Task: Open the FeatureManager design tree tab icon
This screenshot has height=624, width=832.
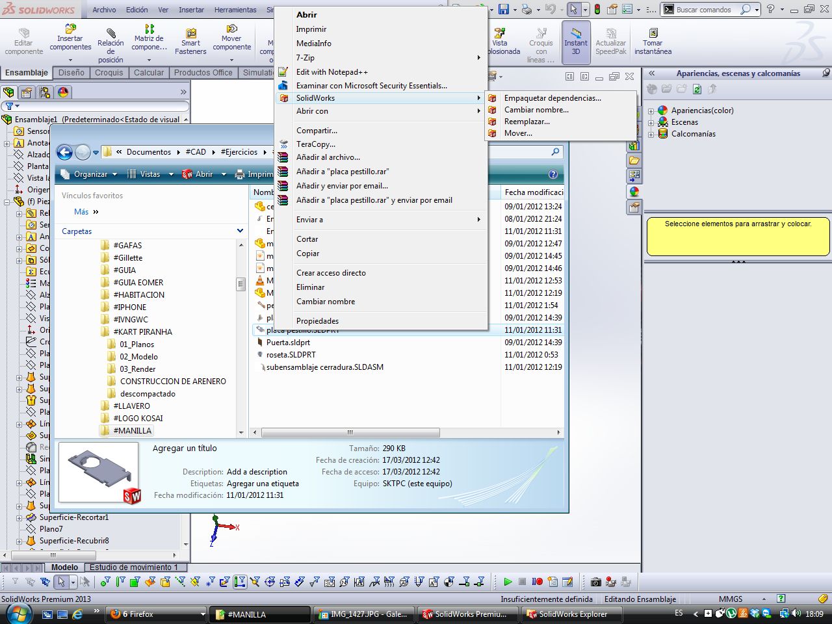Action: (9, 92)
